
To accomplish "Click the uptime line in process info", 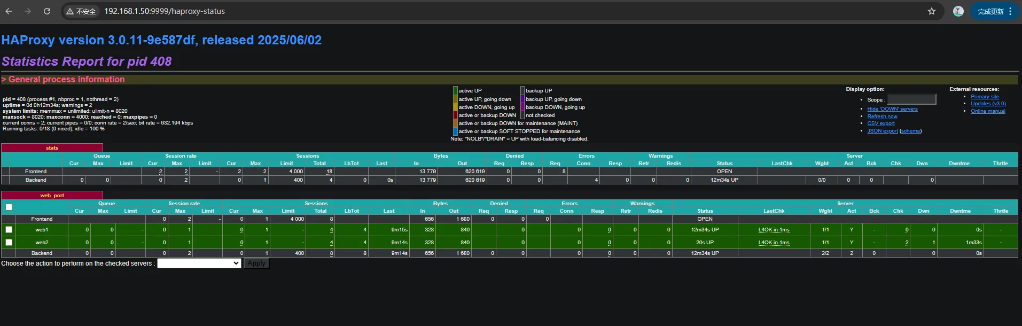I will 47,105.
